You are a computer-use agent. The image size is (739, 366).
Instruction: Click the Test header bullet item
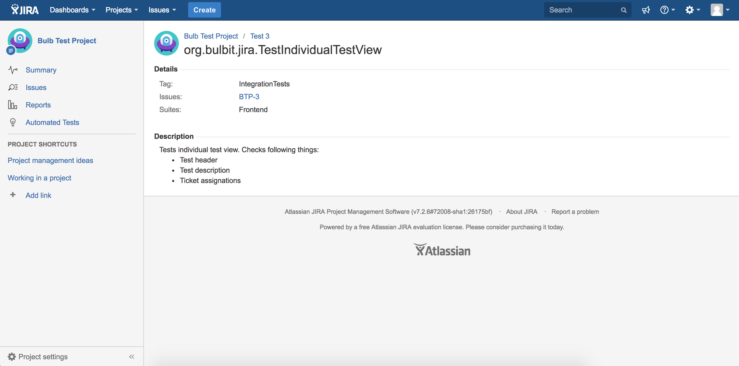198,160
